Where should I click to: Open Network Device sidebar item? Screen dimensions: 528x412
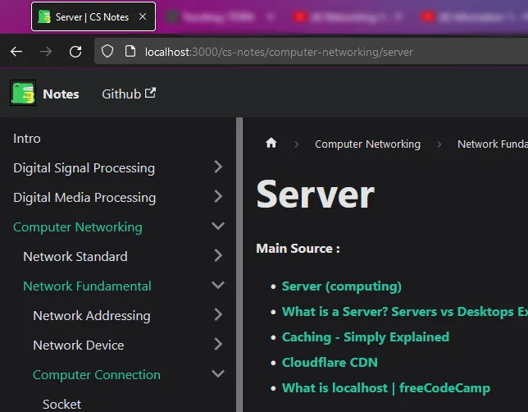point(79,346)
